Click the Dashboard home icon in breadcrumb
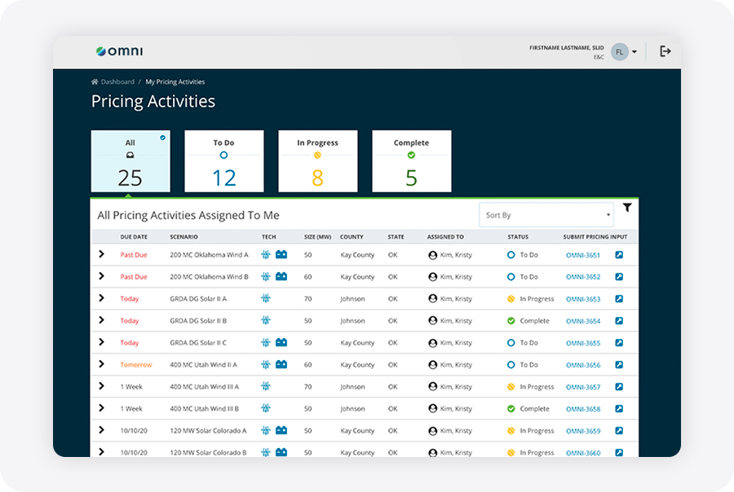This screenshot has width=734, height=492. click(95, 81)
